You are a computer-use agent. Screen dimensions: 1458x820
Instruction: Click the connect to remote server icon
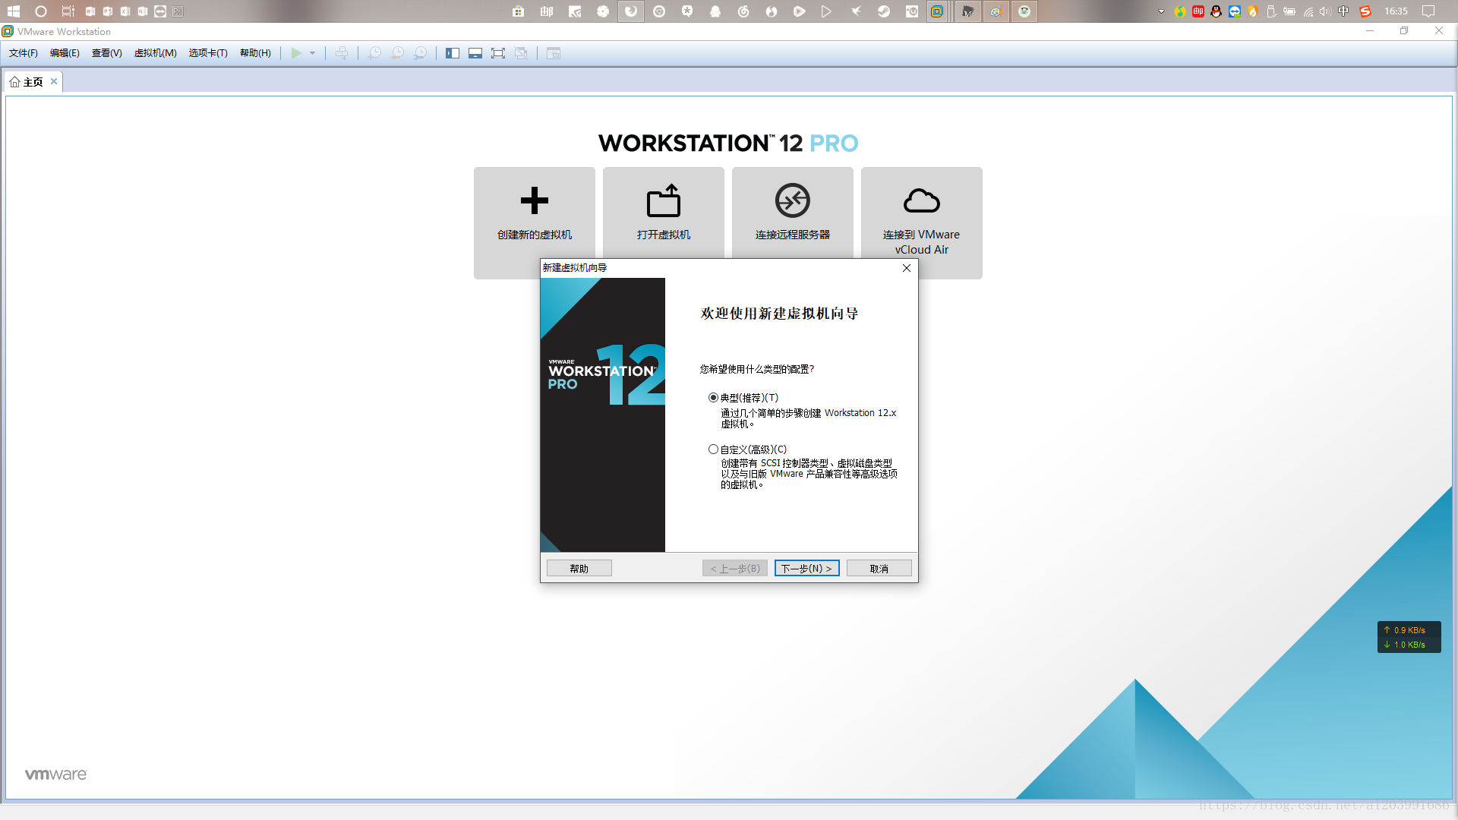pyautogui.click(x=792, y=200)
